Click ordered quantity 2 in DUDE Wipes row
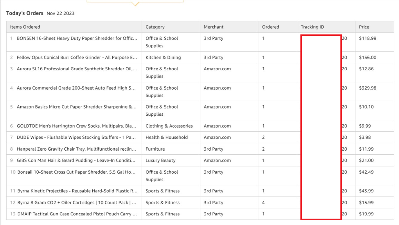This screenshot has height=225, width=399. (263, 137)
